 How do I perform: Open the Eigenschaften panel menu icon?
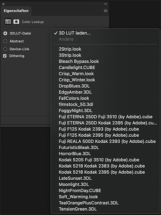tap(105, 11)
